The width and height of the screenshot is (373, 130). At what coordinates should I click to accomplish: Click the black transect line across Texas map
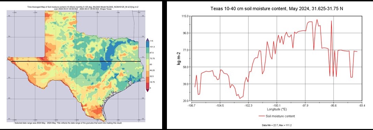[76, 61]
